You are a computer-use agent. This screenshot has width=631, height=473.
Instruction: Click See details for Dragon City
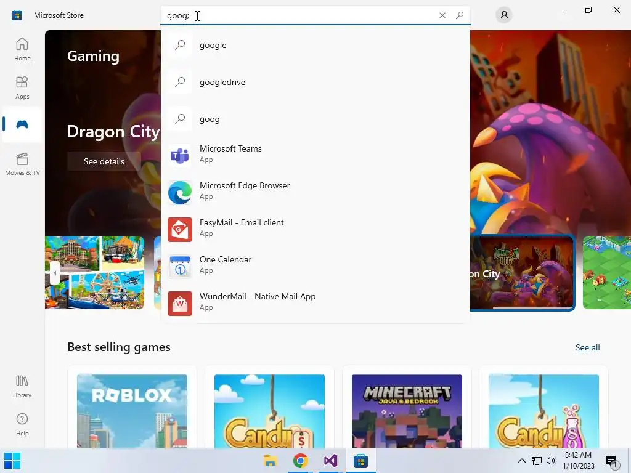[104, 161]
